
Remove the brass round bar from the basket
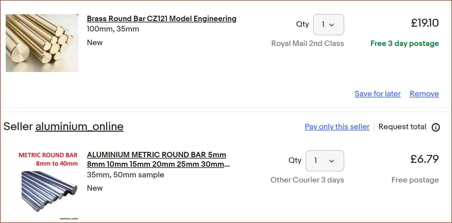[424, 94]
